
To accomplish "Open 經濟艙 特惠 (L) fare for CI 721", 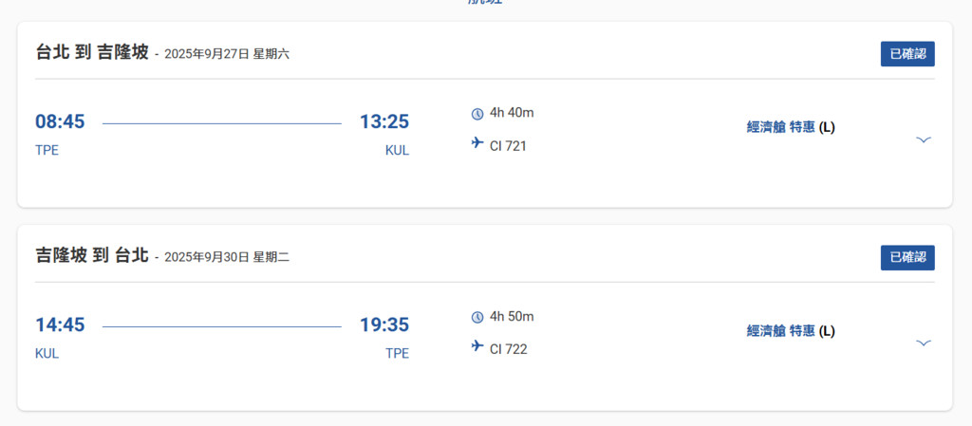I will pos(791,127).
